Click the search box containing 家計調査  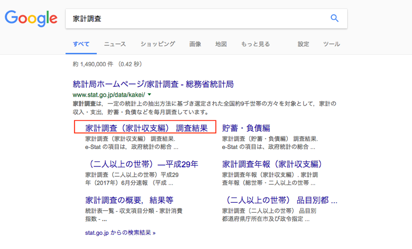206,19
